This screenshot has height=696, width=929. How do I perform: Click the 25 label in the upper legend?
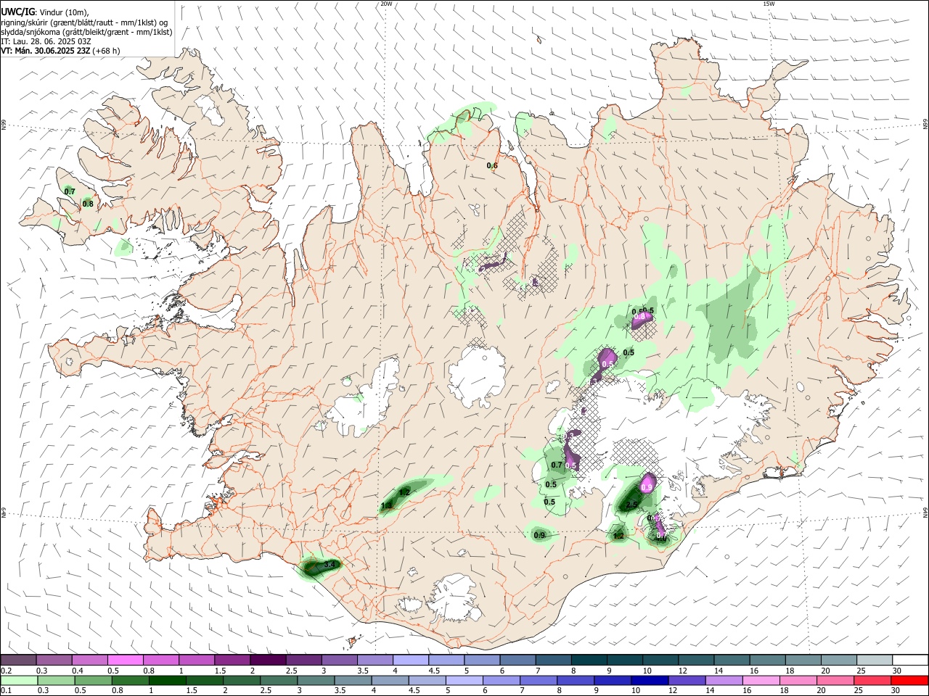pos(861,670)
